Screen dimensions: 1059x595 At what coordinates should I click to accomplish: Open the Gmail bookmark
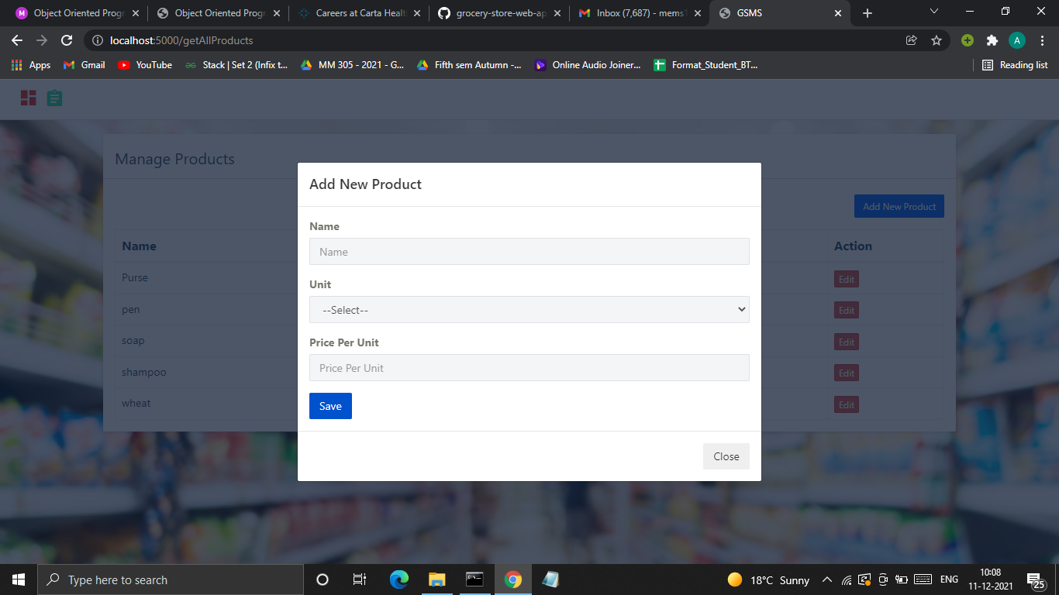coord(83,65)
